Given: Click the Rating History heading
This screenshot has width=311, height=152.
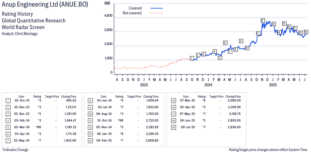Looking at the screenshot, I should (x=17, y=14).
